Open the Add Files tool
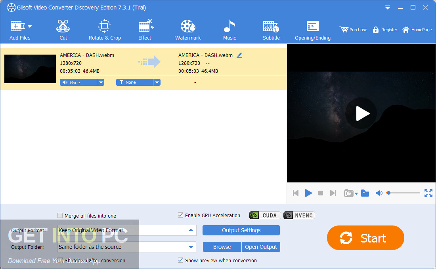Viewport: 436px width, 269px height. [x=17, y=30]
